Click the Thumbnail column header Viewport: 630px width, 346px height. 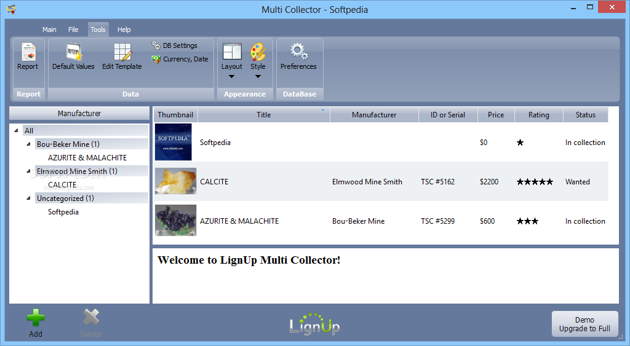pos(175,115)
